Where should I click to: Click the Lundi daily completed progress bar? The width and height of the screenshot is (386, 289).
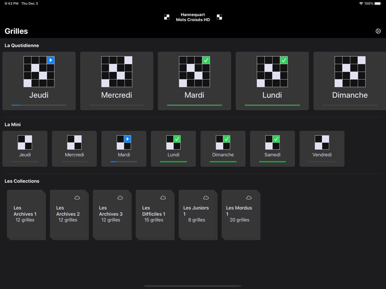[272, 105]
